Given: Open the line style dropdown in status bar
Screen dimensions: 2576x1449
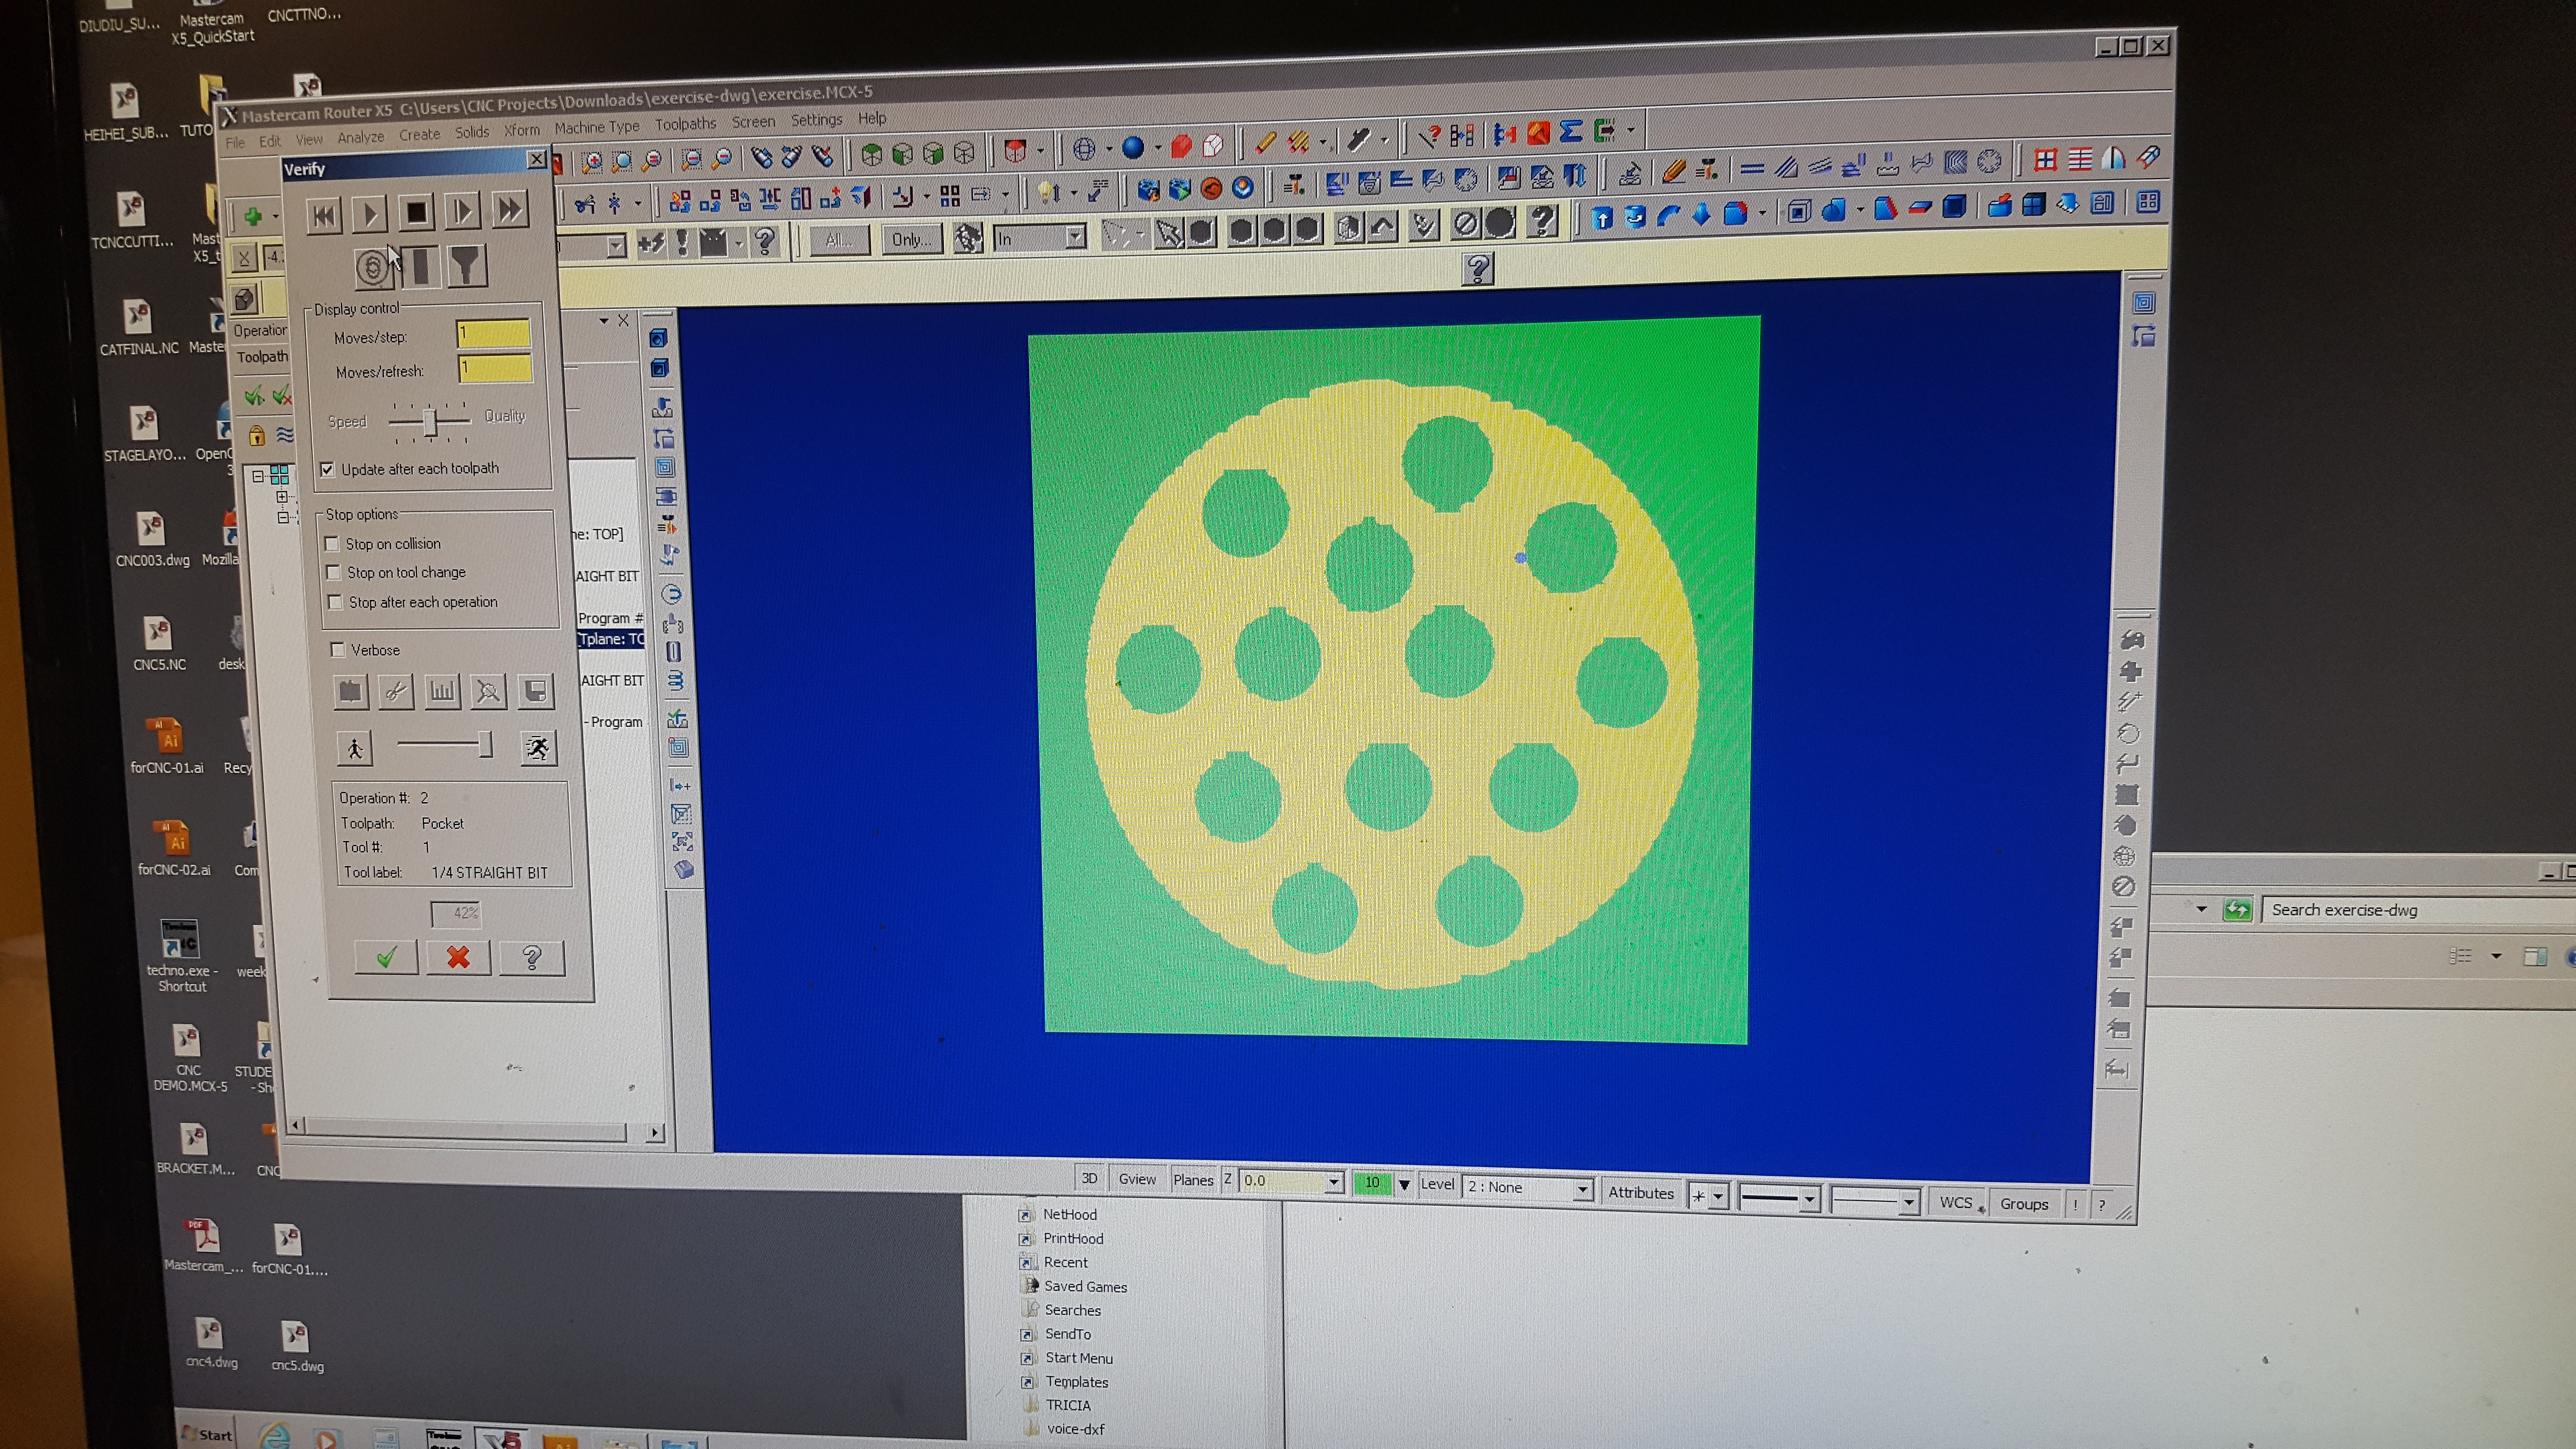Looking at the screenshot, I should pos(1808,1198).
